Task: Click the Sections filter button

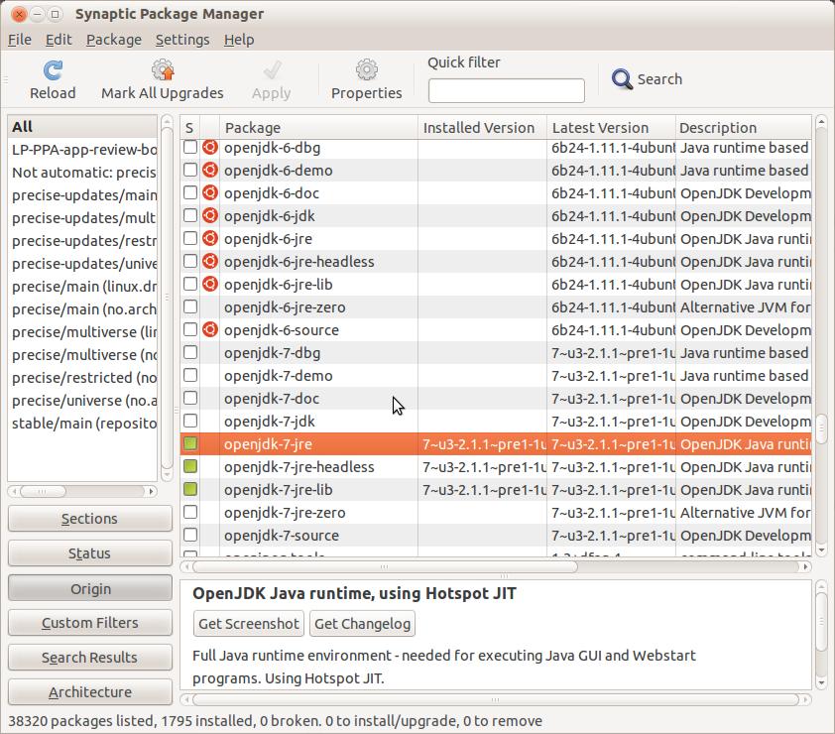Action: (90, 519)
